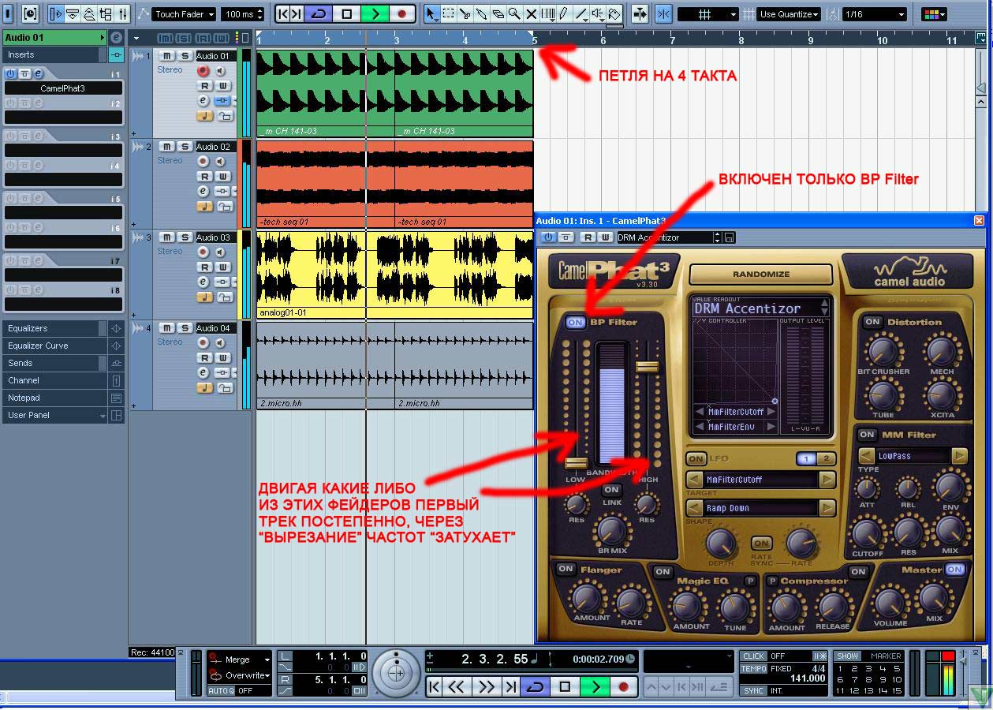The width and height of the screenshot is (993, 710).
Task: Open the 1/16 quantize value dropdown
Action: (874, 14)
